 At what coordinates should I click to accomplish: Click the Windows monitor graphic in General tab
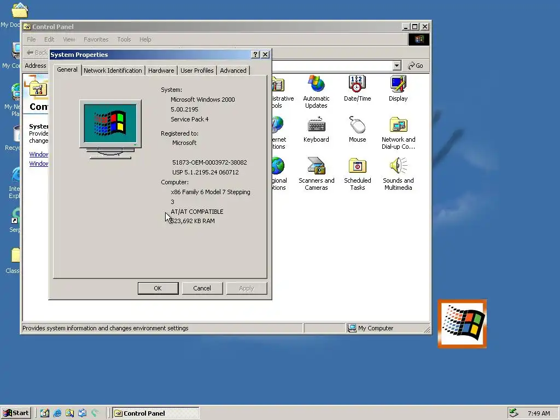click(110, 129)
